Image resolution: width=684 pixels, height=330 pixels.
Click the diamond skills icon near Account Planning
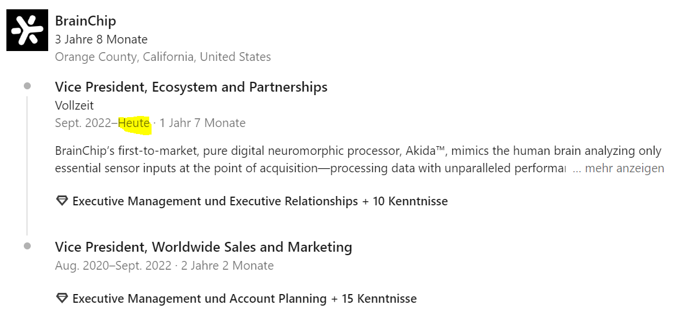pos(62,299)
